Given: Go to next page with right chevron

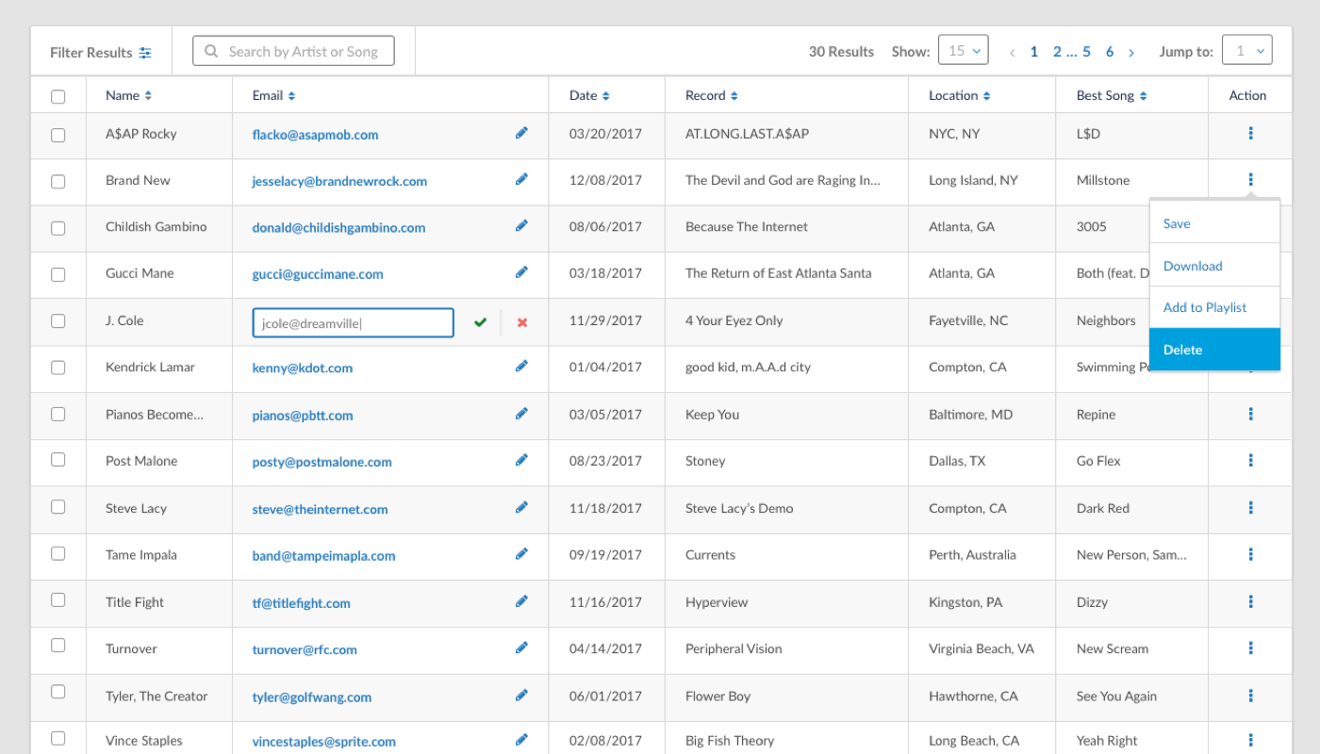Looking at the screenshot, I should [x=1131, y=53].
